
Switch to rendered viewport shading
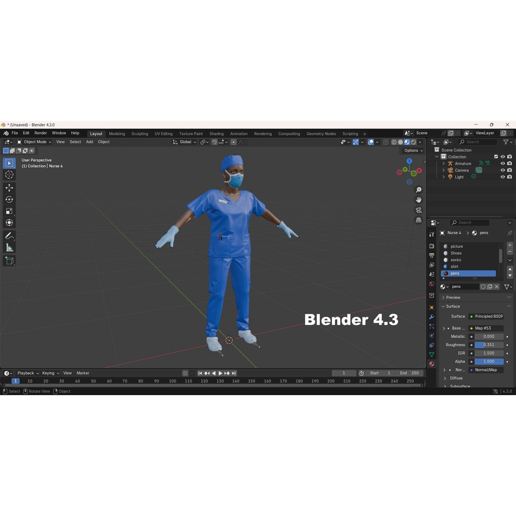[x=413, y=142]
